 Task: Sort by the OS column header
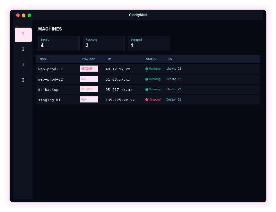point(170,59)
